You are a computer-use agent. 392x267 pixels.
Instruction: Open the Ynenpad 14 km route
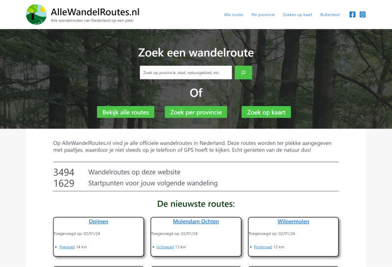click(x=67, y=247)
